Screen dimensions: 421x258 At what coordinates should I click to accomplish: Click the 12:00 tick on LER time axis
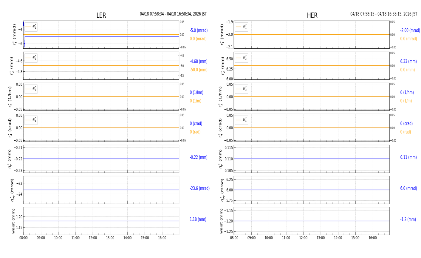[93, 238]
